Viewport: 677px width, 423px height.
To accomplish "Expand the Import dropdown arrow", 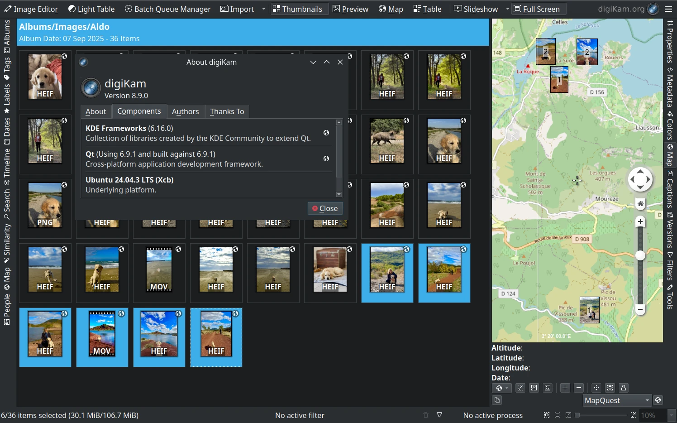I will pos(264,9).
